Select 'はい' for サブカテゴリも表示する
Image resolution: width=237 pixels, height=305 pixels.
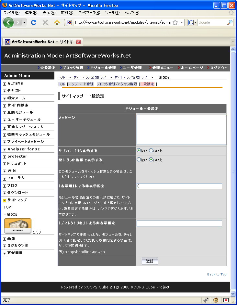coord(139,150)
